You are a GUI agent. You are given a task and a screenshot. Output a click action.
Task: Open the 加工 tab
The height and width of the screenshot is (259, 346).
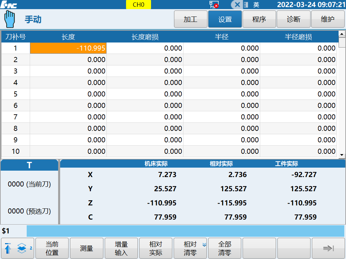(x=191, y=19)
